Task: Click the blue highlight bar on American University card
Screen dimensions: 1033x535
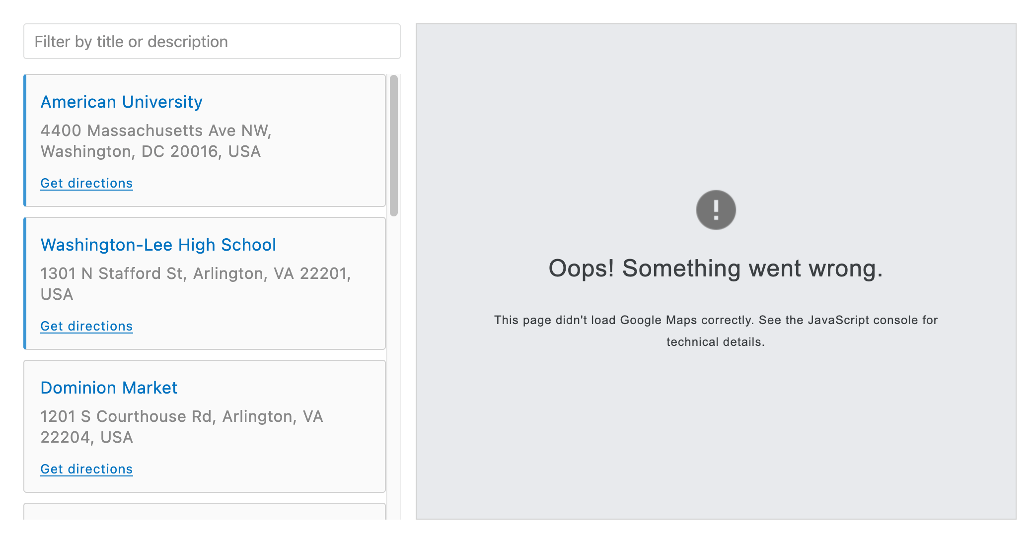Action: pos(25,140)
